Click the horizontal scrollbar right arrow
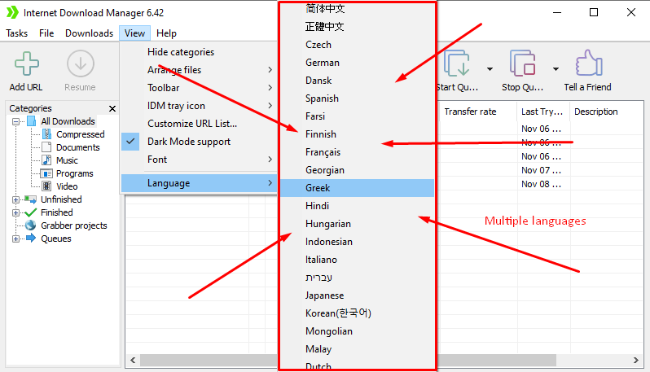 [636, 360]
